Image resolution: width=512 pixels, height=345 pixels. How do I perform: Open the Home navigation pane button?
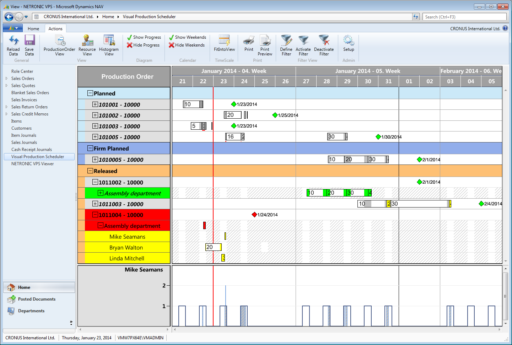(x=39, y=287)
